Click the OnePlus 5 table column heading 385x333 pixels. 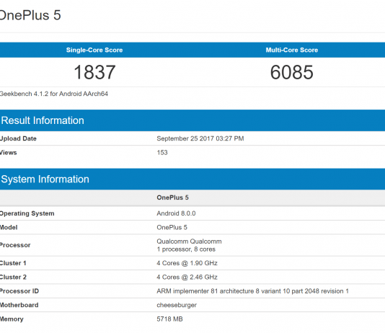[x=172, y=197]
